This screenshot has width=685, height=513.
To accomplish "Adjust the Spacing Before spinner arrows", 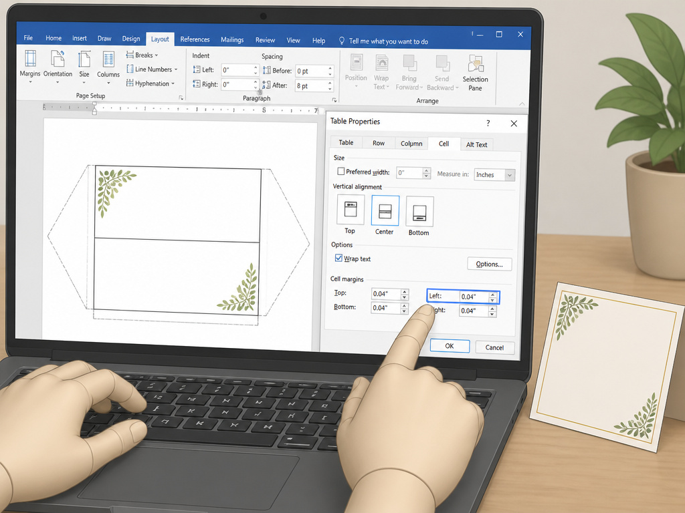I will click(330, 71).
